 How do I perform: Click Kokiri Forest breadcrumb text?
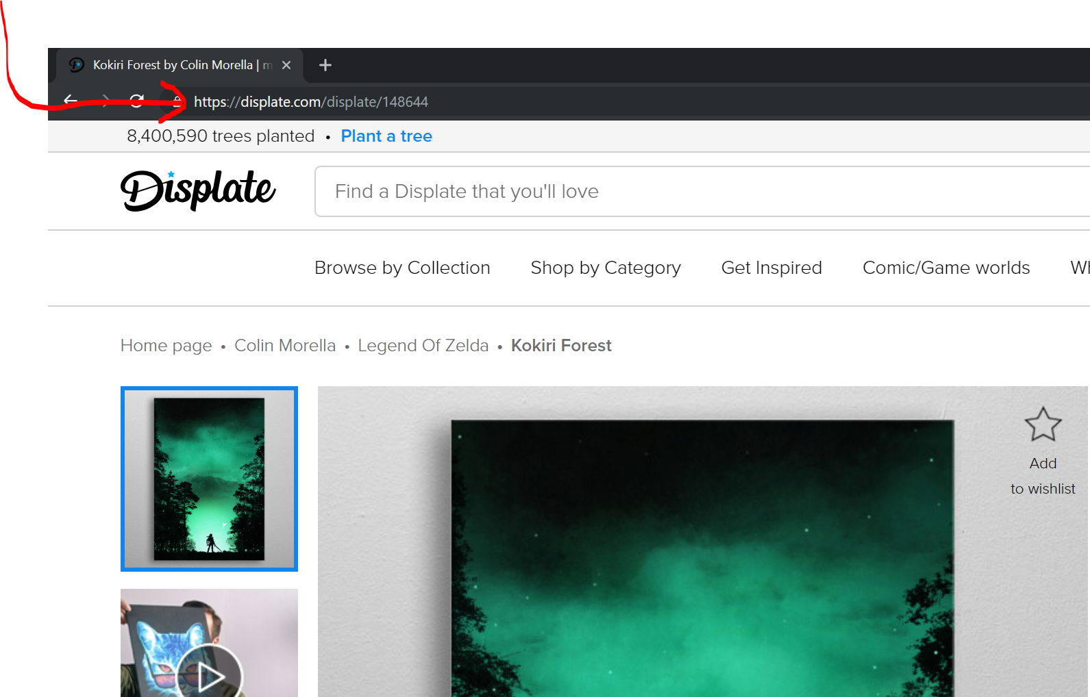561,346
